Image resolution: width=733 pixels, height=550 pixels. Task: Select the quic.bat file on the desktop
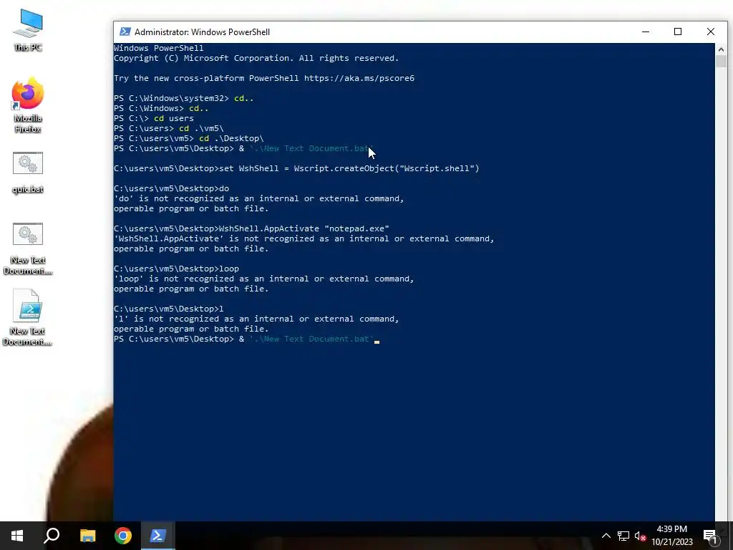[28, 173]
